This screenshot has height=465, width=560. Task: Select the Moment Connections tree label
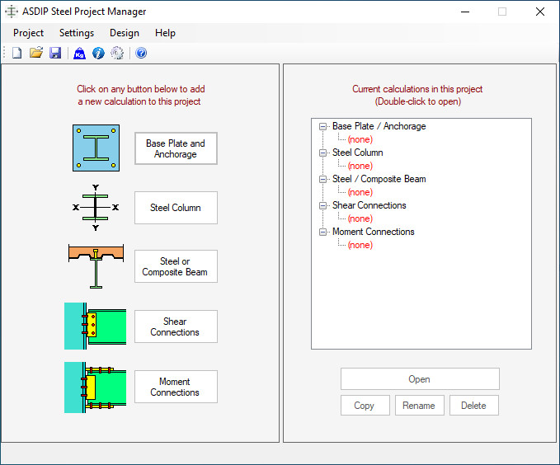[x=374, y=232]
